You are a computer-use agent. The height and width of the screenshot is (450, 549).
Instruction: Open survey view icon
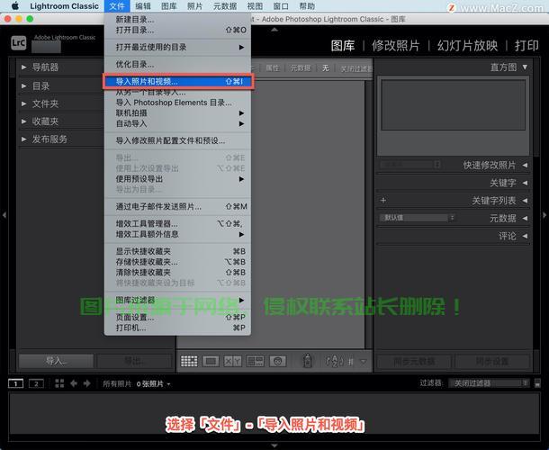[256, 361]
